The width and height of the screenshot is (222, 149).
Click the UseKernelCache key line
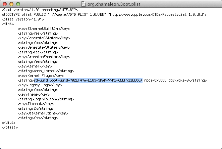tap(43, 113)
